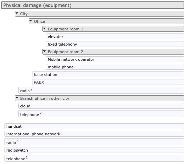The image size is (186, 164).
Task: Select the handset item
Action: [x=94, y=126]
